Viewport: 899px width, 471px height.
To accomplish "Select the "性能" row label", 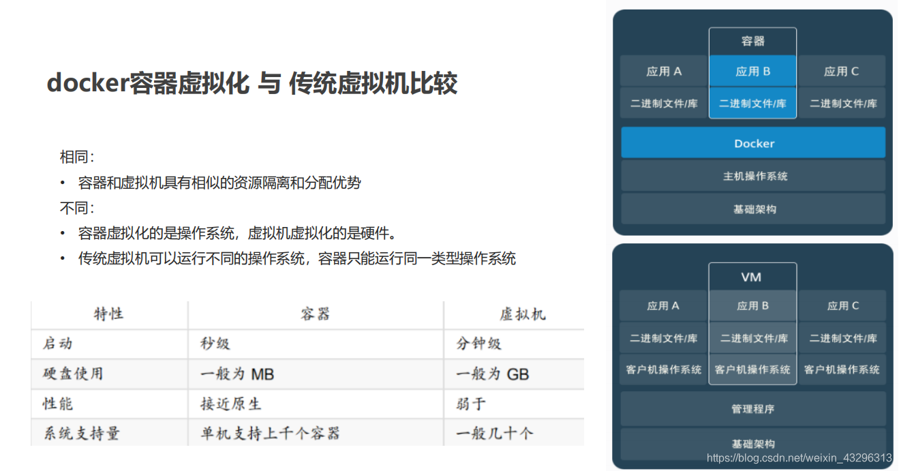I will coord(58,404).
